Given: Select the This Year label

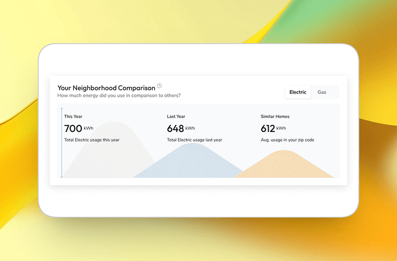Looking at the screenshot, I should (73, 116).
